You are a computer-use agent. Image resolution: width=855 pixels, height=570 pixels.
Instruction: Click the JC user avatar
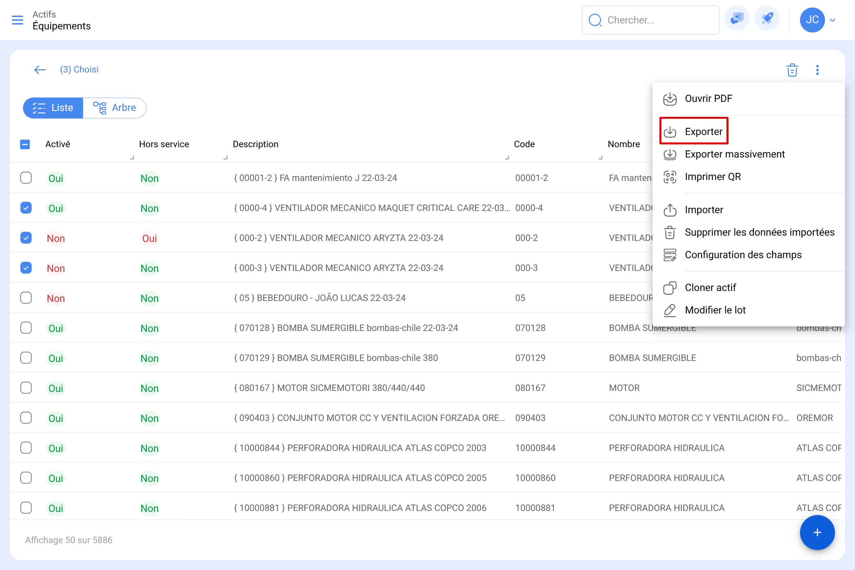point(812,20)
